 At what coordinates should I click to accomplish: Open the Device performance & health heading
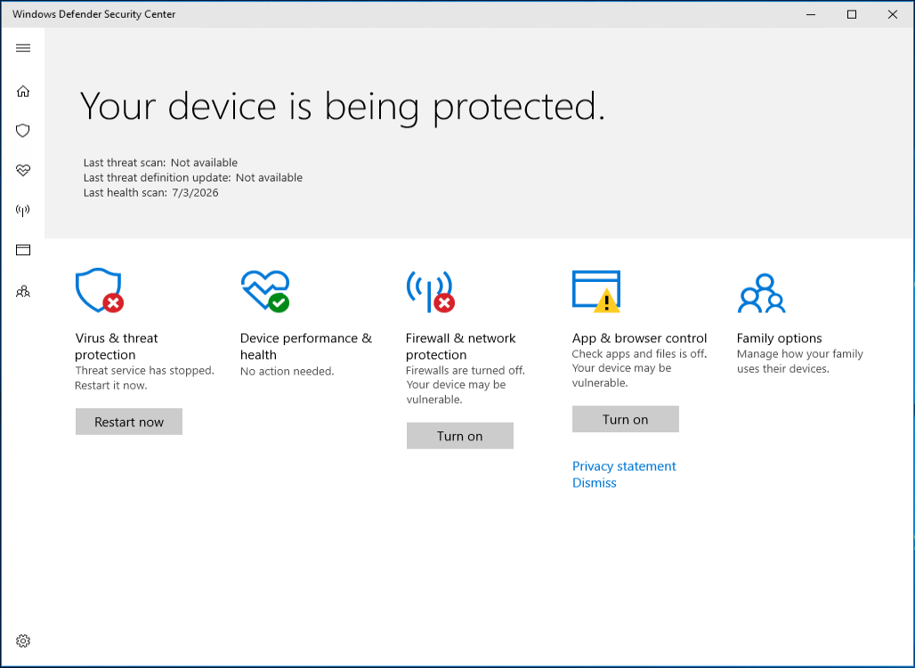click(306, 347)
